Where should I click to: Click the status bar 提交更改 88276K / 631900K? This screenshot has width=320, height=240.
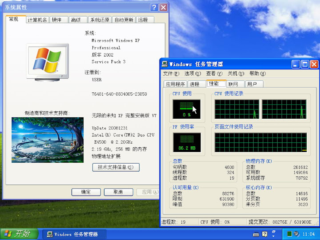coord(280,222)
